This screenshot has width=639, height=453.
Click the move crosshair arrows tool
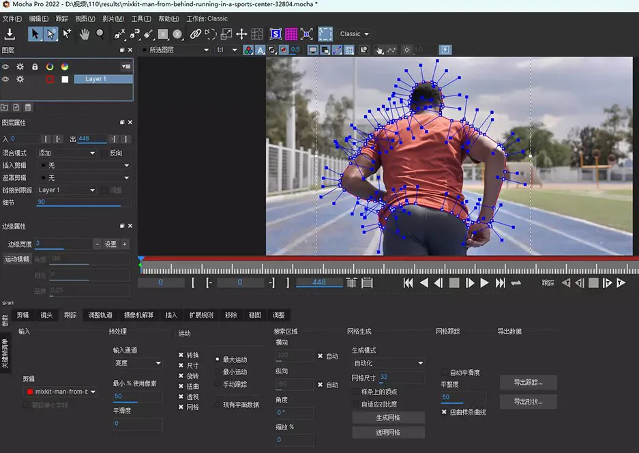241,33
